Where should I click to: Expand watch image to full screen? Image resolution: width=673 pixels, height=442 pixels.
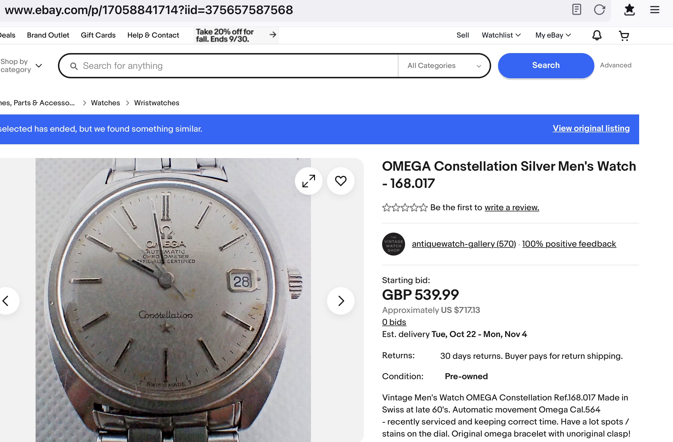pos(309,181)
